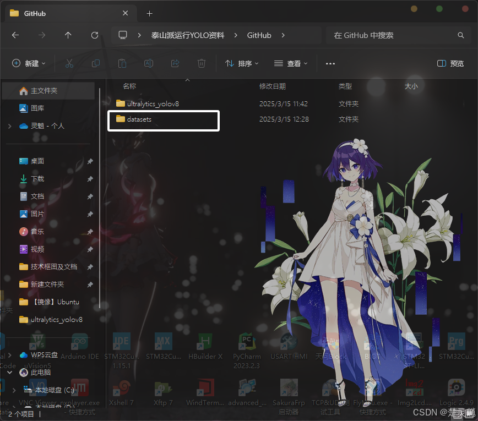Open the three-dots more options menu
478x421 pixels.
[330, 63]
